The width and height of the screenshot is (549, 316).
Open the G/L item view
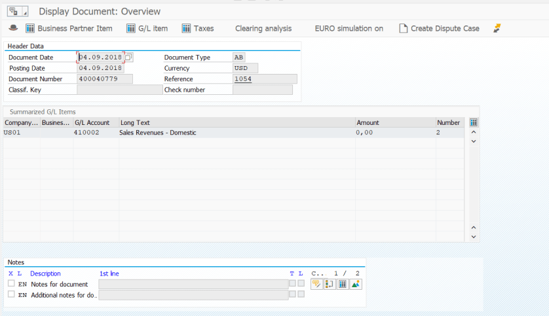tap(147, 28)
